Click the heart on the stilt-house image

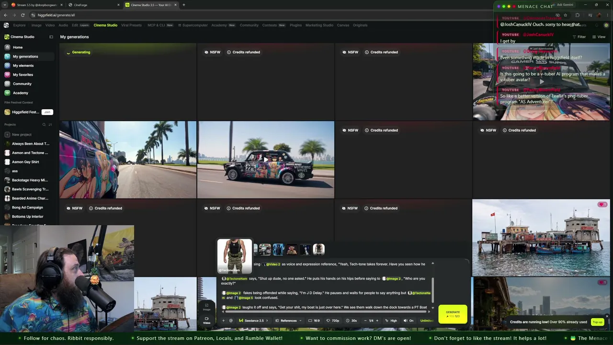click(x=602, y=205)
